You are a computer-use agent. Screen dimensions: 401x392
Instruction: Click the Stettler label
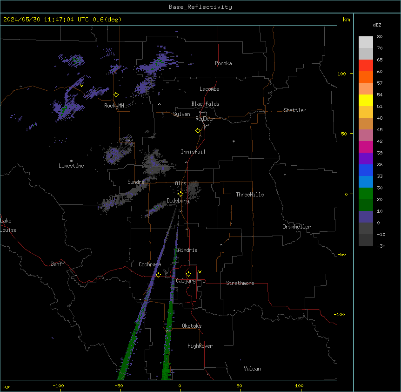(x=295, y=110)
